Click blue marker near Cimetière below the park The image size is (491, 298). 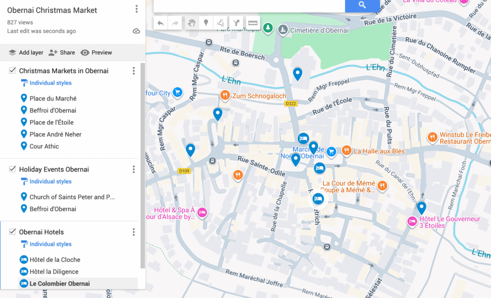pyautogui.click(x=297, y=74)
